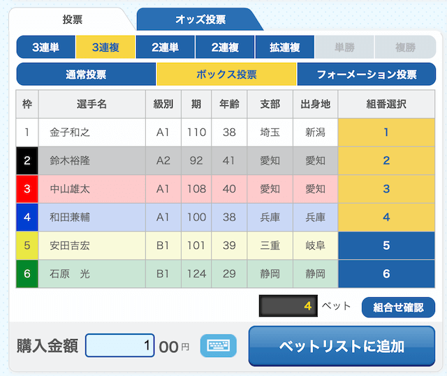Image resolution: width=447 pixels, height=376 pixels.
Task: Click racer name 石原 光
Action: click(x=70, y=274)
